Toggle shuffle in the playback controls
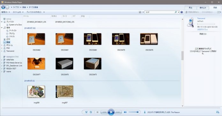Image resolution: width=222 pixels, height=116 pixels. (86, 112)
